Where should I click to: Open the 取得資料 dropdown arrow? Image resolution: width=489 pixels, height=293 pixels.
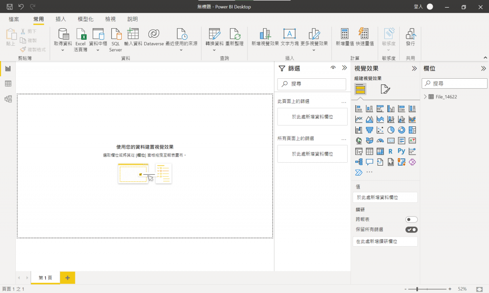click(63, 50)
